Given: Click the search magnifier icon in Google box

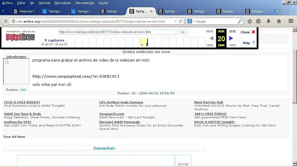Looking at the screenshot, I should click(x=240, y=21).
